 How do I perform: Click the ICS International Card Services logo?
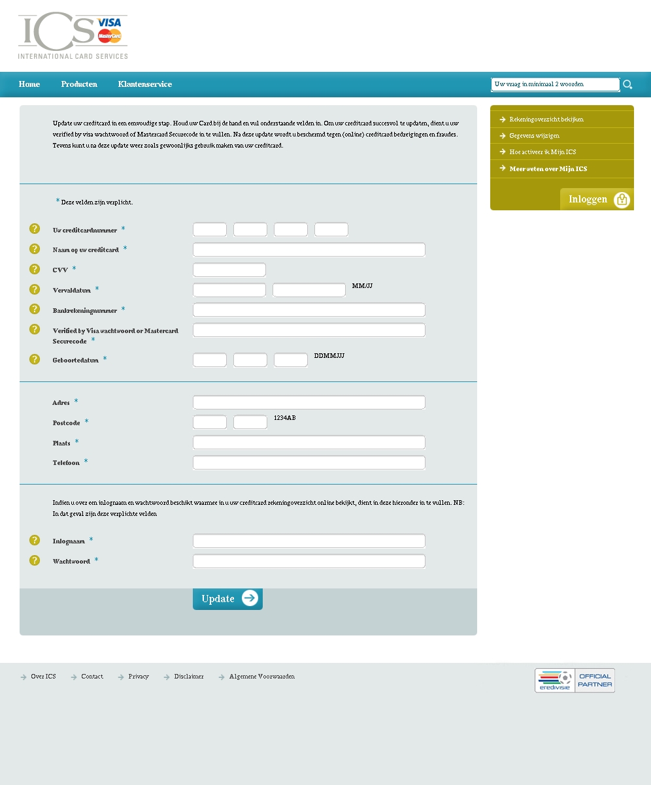click(x=73, y=36)
